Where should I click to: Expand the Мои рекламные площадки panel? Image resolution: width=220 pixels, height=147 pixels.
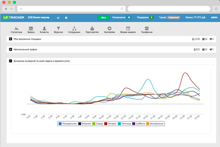(11, 39)
